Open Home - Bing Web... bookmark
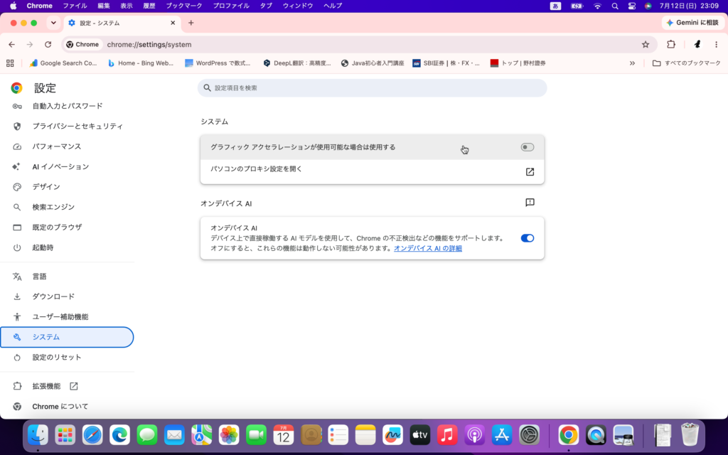This screenshot has height=455, width=728. click(141, 63)
